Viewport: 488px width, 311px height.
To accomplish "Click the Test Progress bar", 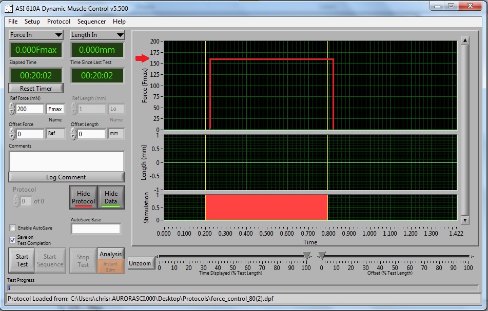I will (243, 288).
